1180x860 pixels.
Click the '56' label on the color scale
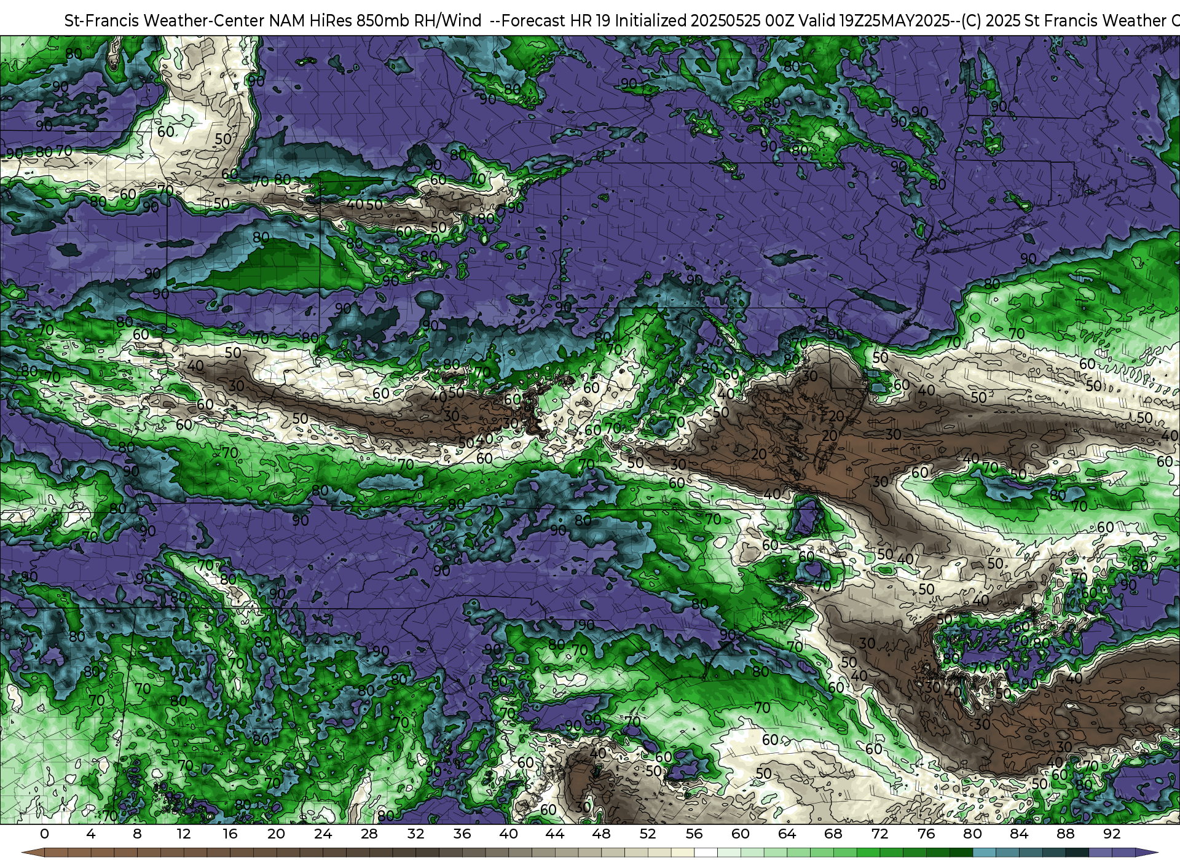(x=694, y=834)
